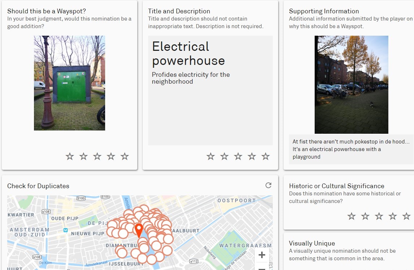Rate Title and Description four stars
This screenshot has width=414, height=270.
(252, 156)
